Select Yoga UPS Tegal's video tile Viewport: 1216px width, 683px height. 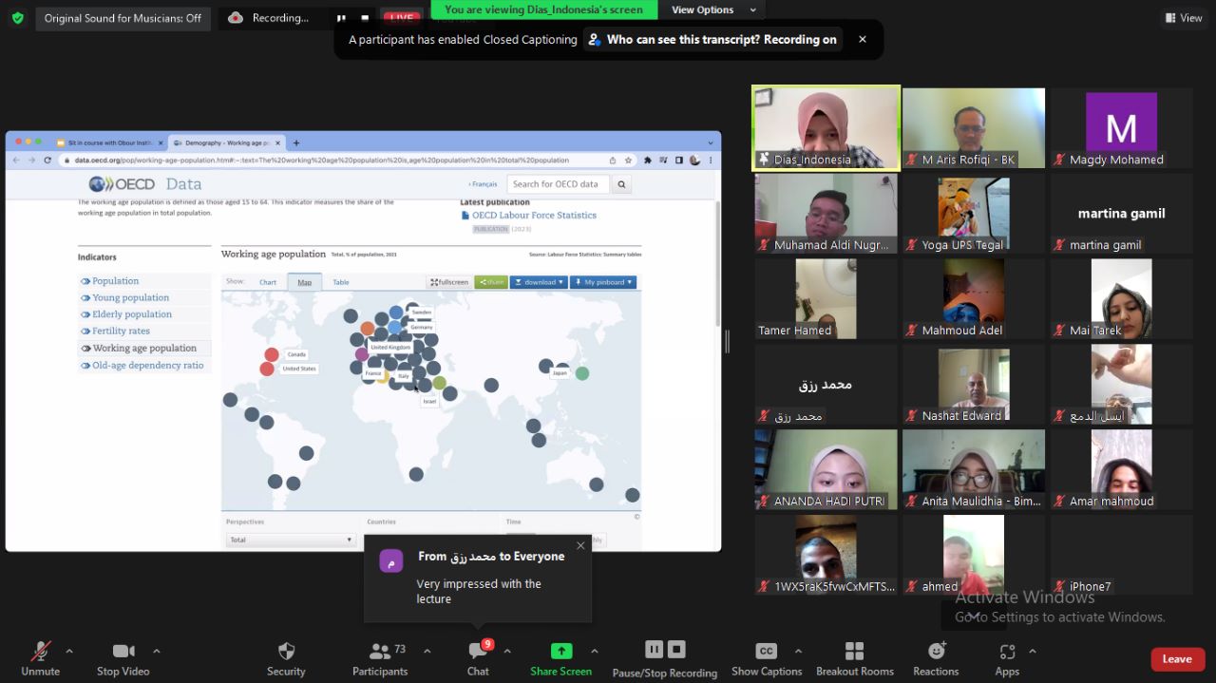click(974, 214)
